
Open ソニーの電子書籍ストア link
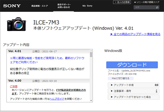(147, 2)
